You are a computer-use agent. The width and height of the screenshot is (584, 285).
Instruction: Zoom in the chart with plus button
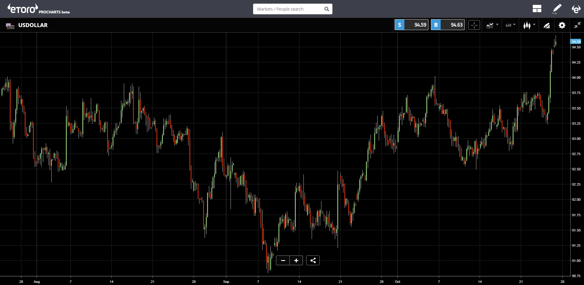tap(296, 260)
